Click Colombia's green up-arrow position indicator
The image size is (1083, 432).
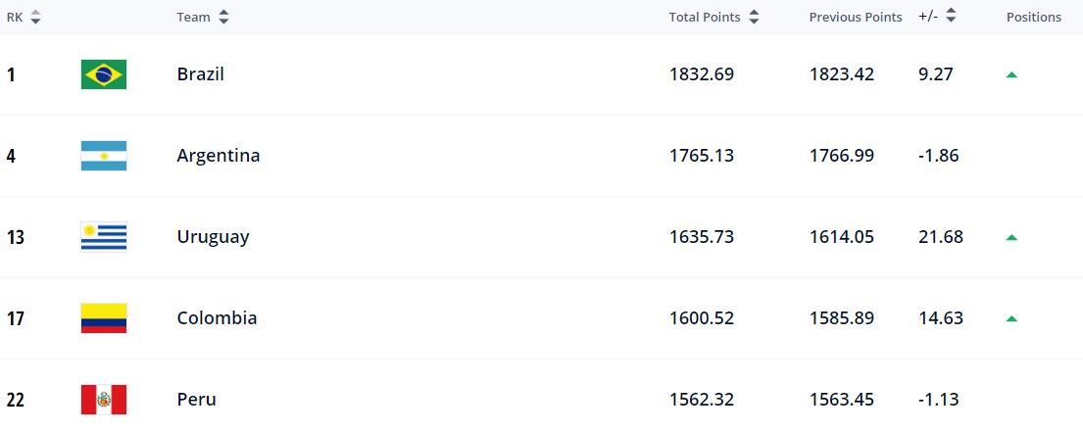coord(1011,318)
